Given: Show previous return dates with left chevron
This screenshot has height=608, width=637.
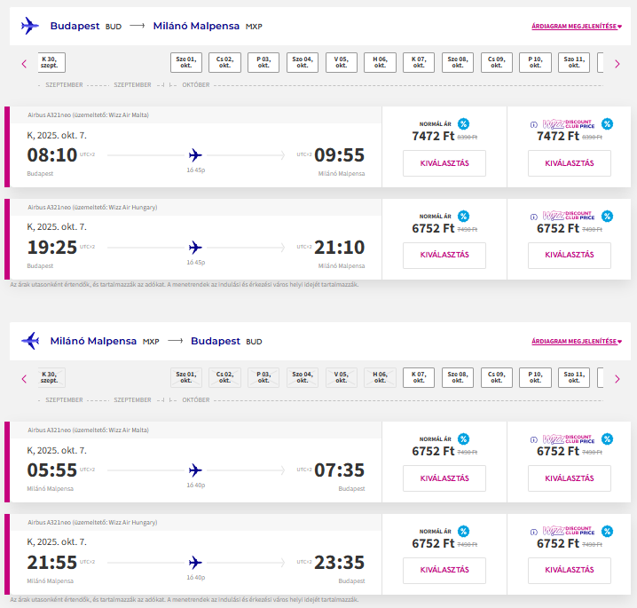Looking at the screenshot, I should click(x=24, y=379).
